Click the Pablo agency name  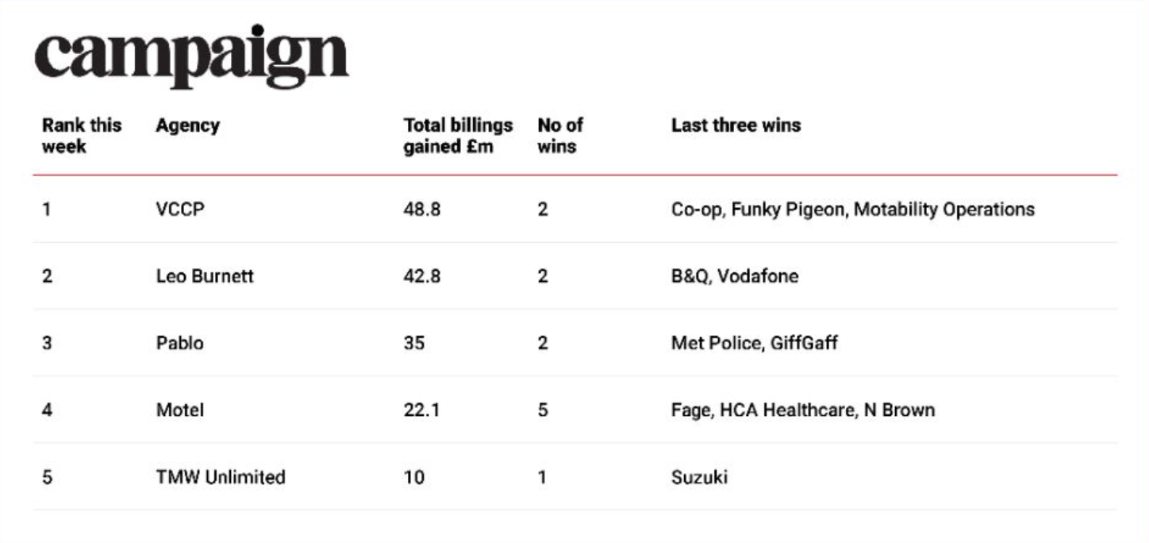click(x=179, y=343)
